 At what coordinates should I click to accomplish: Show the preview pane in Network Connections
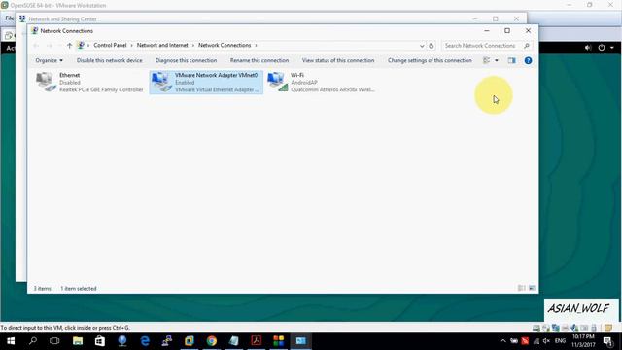coord(512,60)
